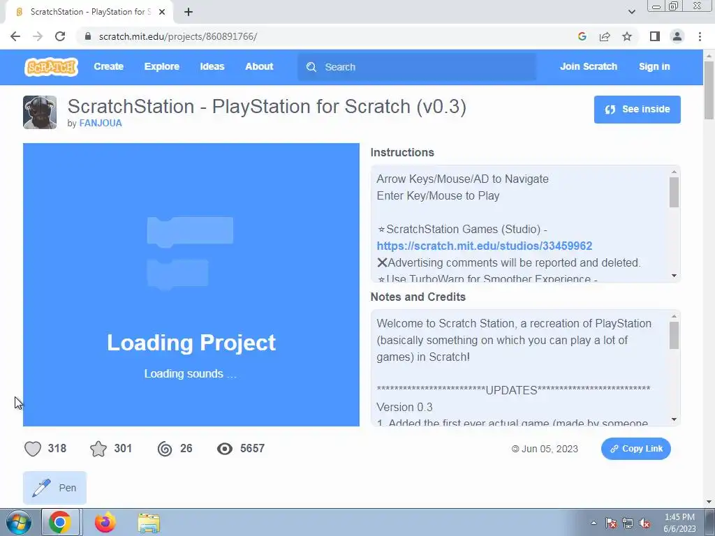Screen dimensions: 715x536
Task: Click the browser forward arrow
Action: point(38,36)
